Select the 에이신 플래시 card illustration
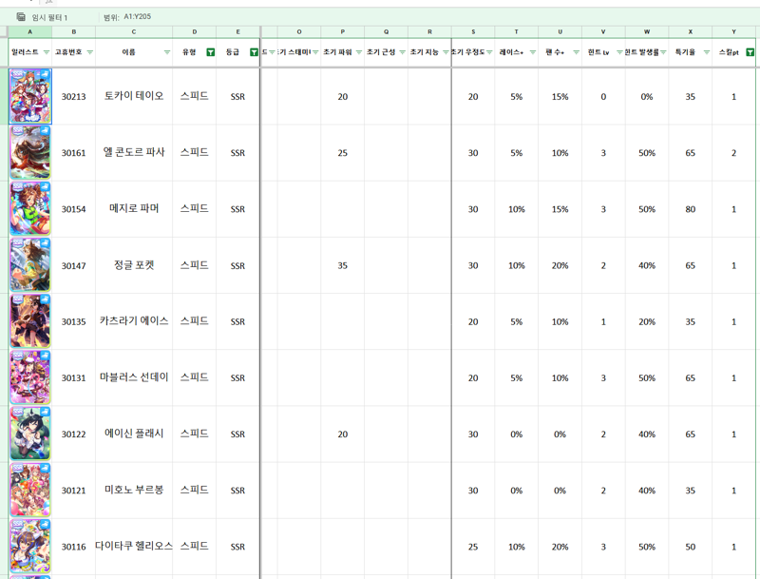Viewport: 760px width, 579px height. [x=30, y=434]
